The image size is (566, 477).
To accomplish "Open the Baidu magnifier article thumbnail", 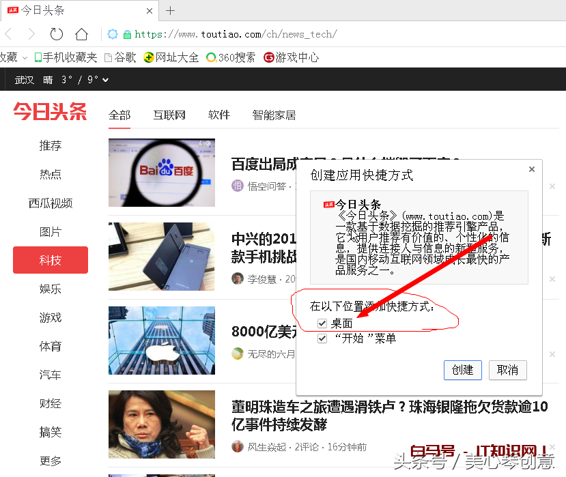I will (x=161, y=173).
